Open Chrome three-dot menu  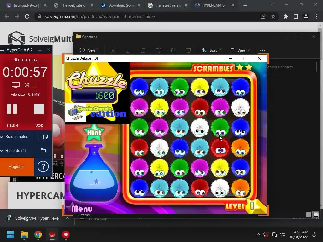(316, 16)
